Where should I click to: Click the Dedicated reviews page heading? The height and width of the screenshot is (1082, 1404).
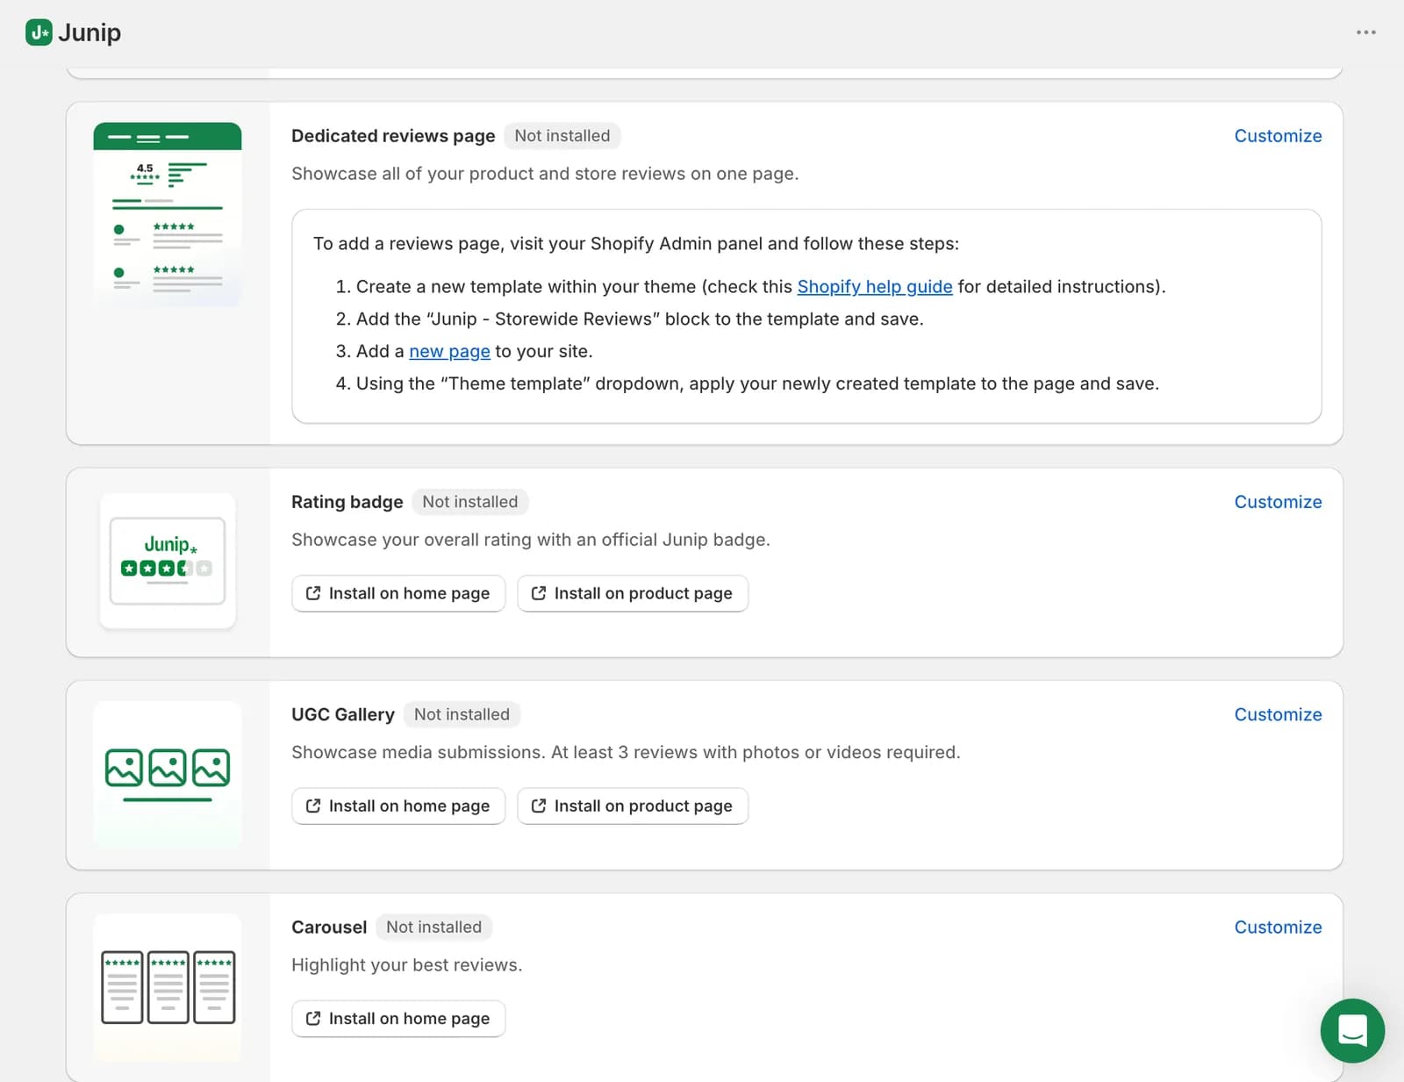click(x=393, y=136)
